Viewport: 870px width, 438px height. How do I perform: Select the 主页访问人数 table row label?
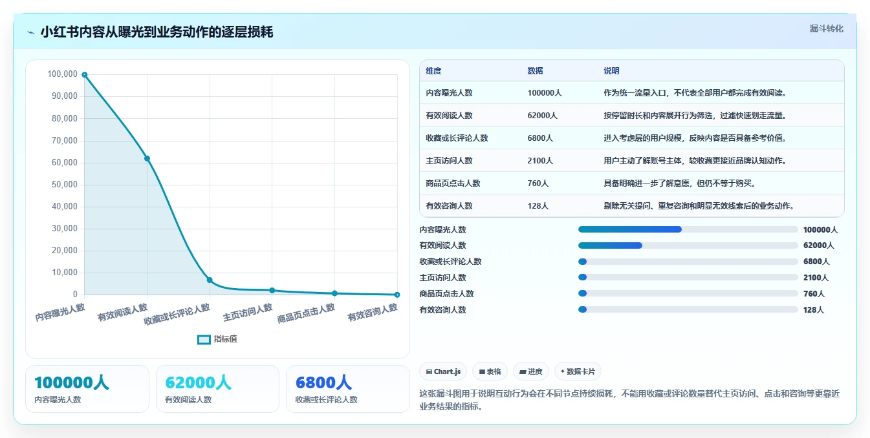point(449,161)
